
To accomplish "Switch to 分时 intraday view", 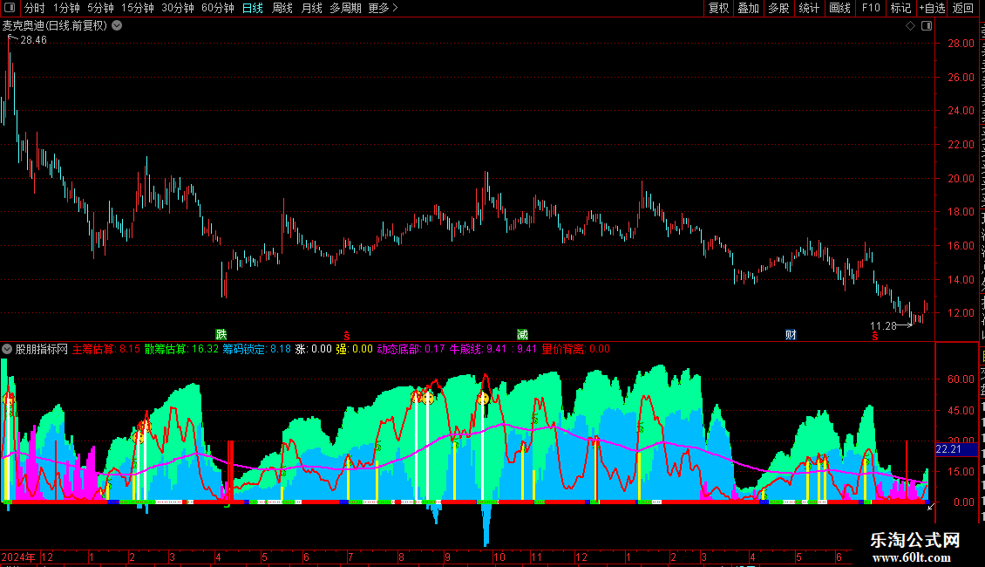I will tap(35, 8).
